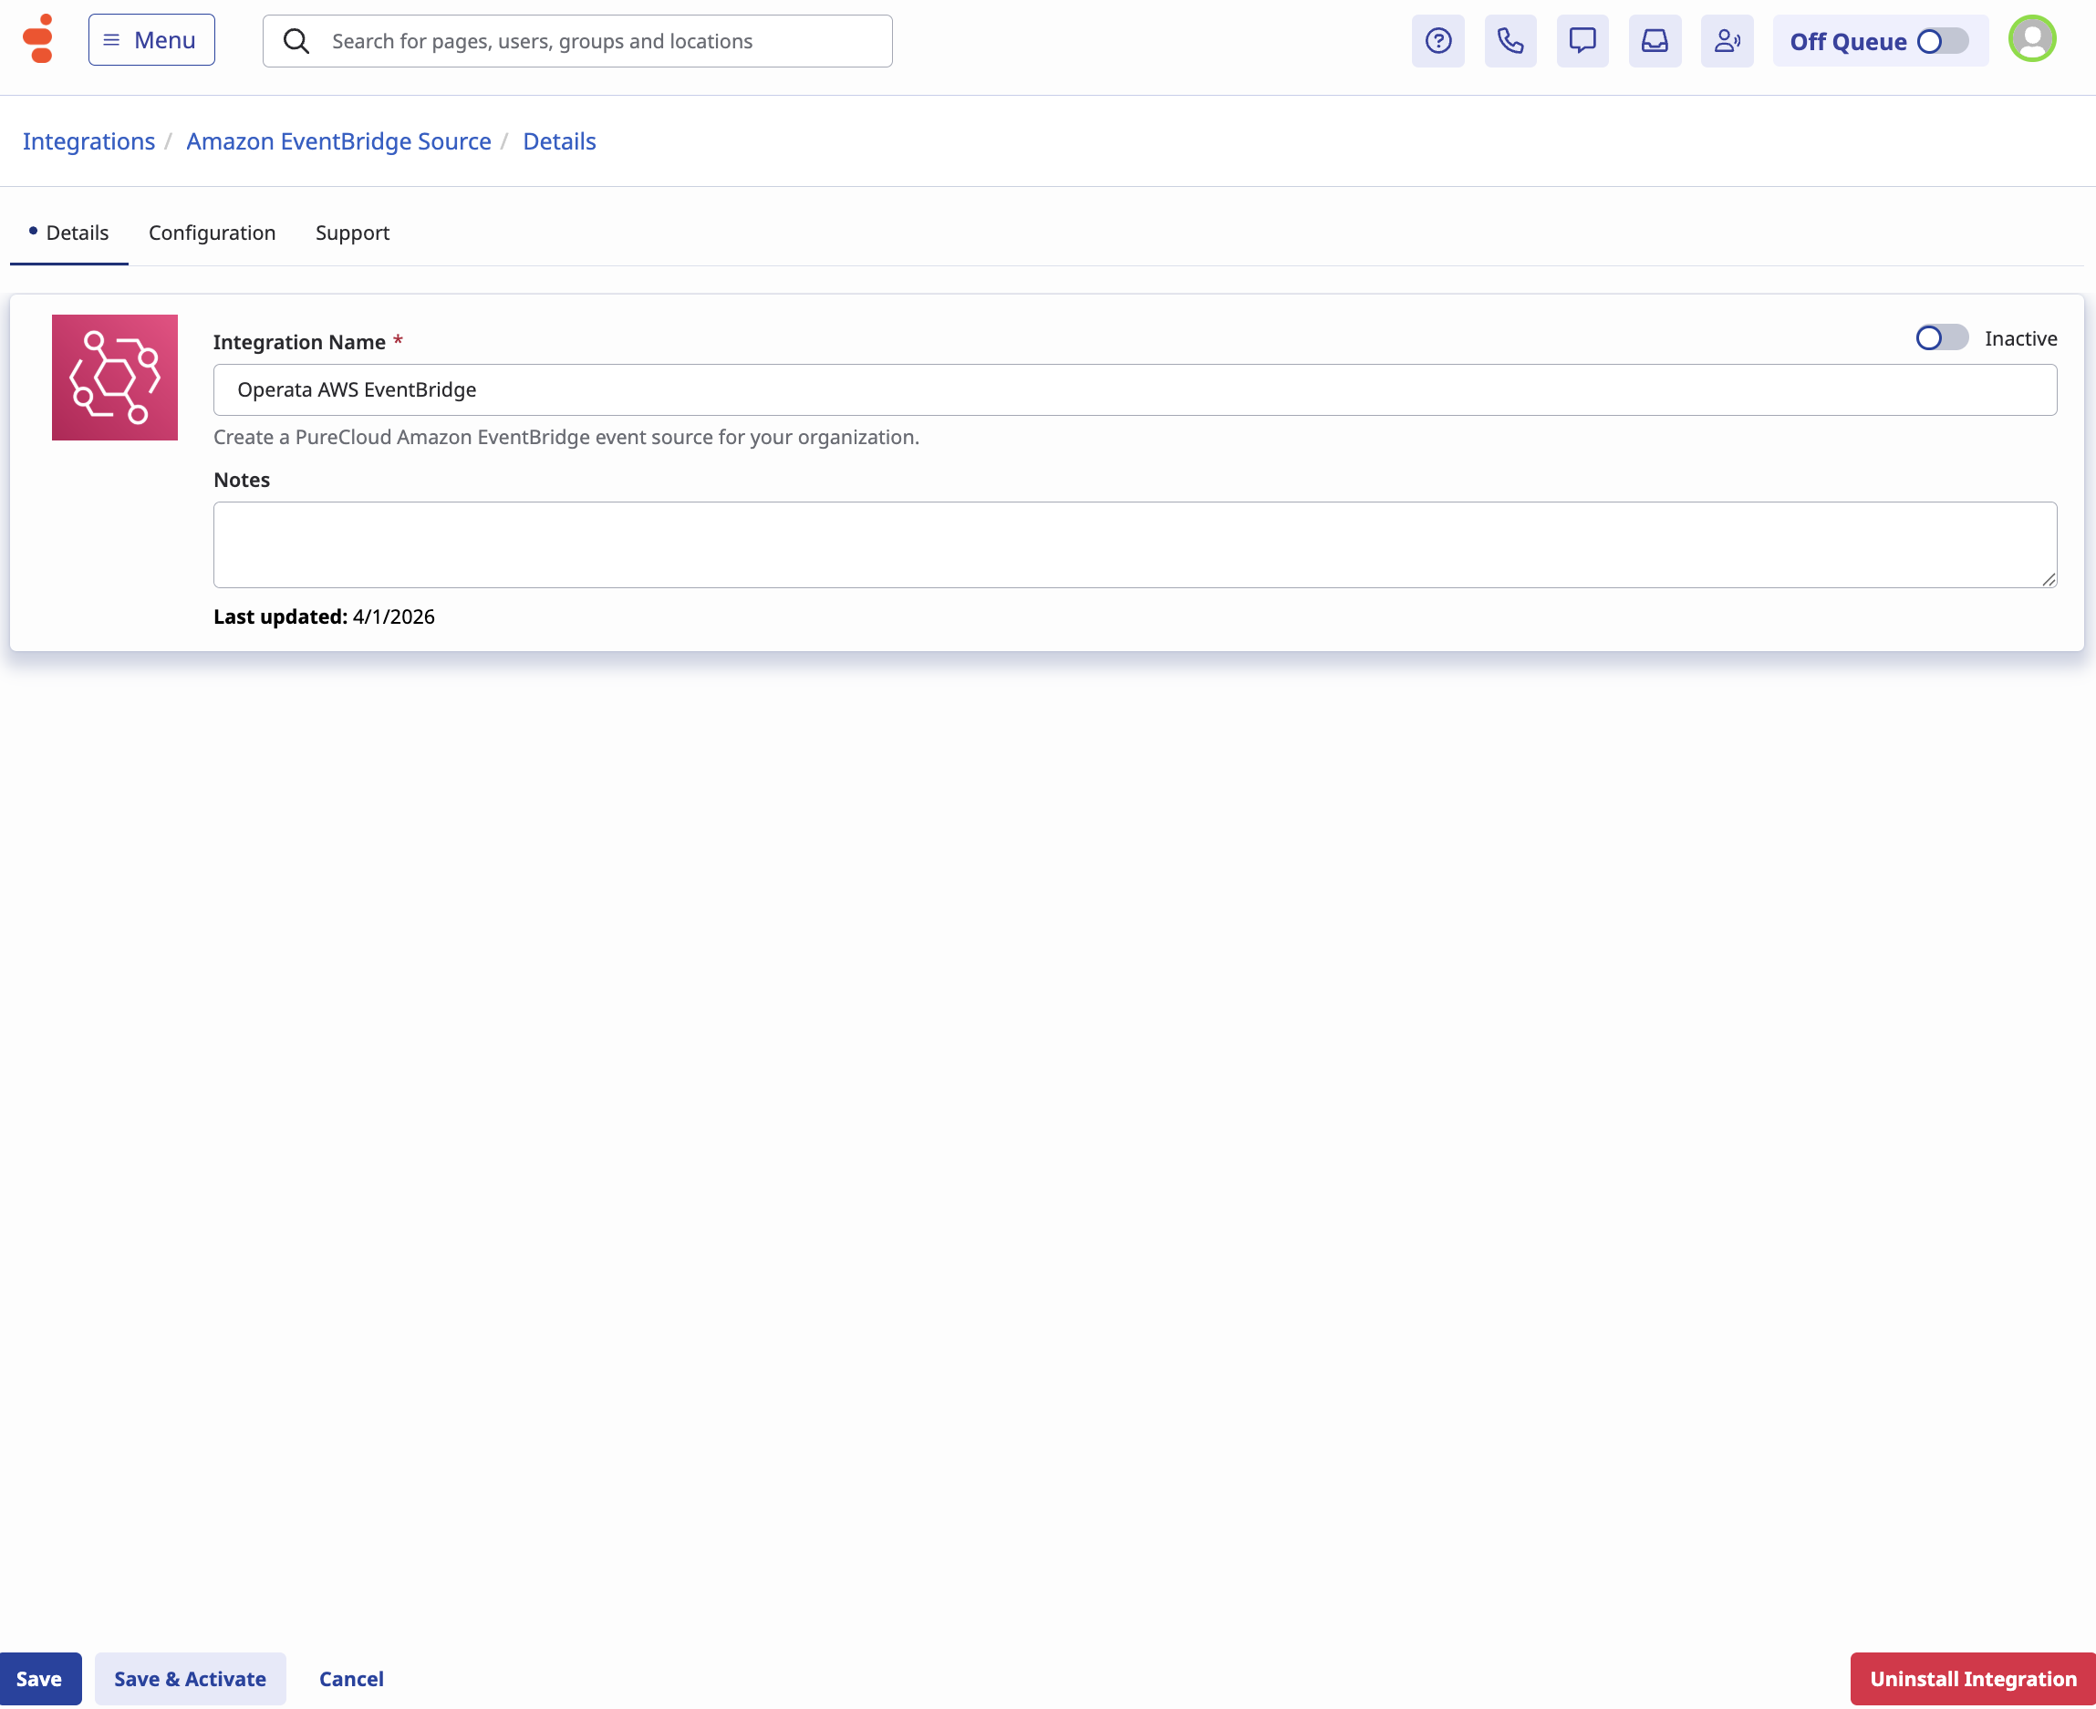
Task: Switch to the Configuration tab
Action: pos(212,233)
